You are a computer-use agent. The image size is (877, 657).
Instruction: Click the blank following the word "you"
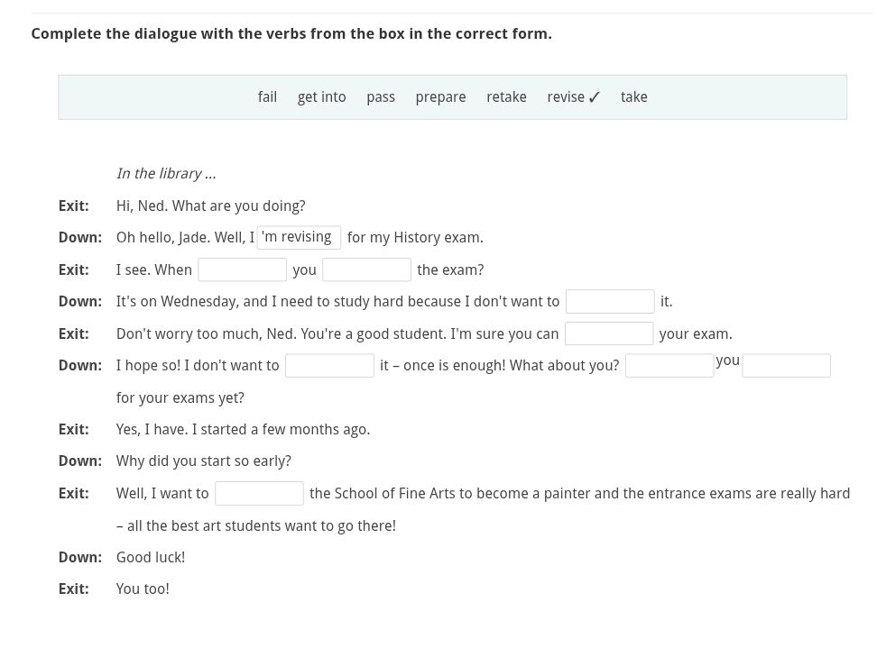pyautogui.click(x=785, y=365)
